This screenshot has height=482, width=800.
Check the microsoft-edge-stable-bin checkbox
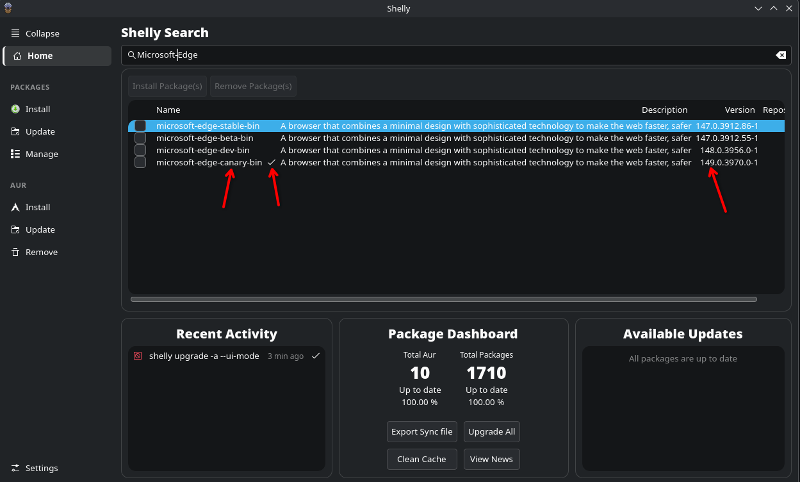coord(140,126)
